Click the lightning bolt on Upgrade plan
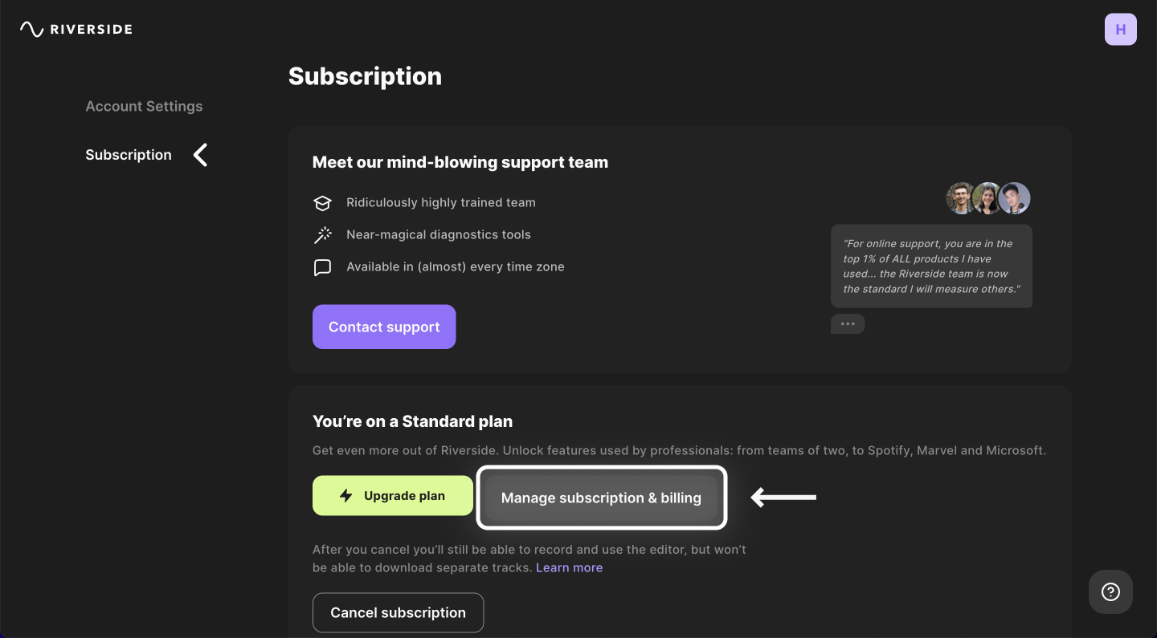 (x=346, y=496)
